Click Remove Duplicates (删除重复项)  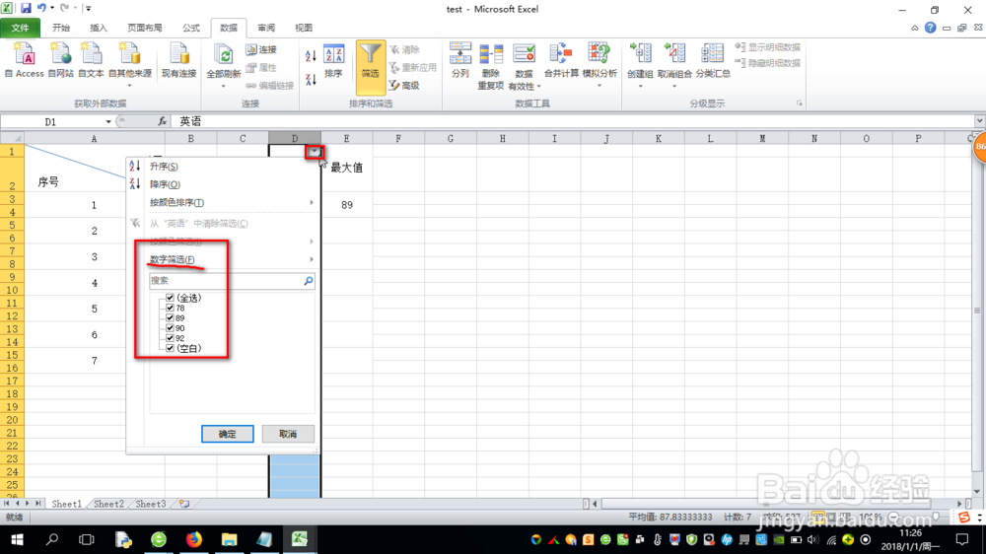[x=490, y=66]
